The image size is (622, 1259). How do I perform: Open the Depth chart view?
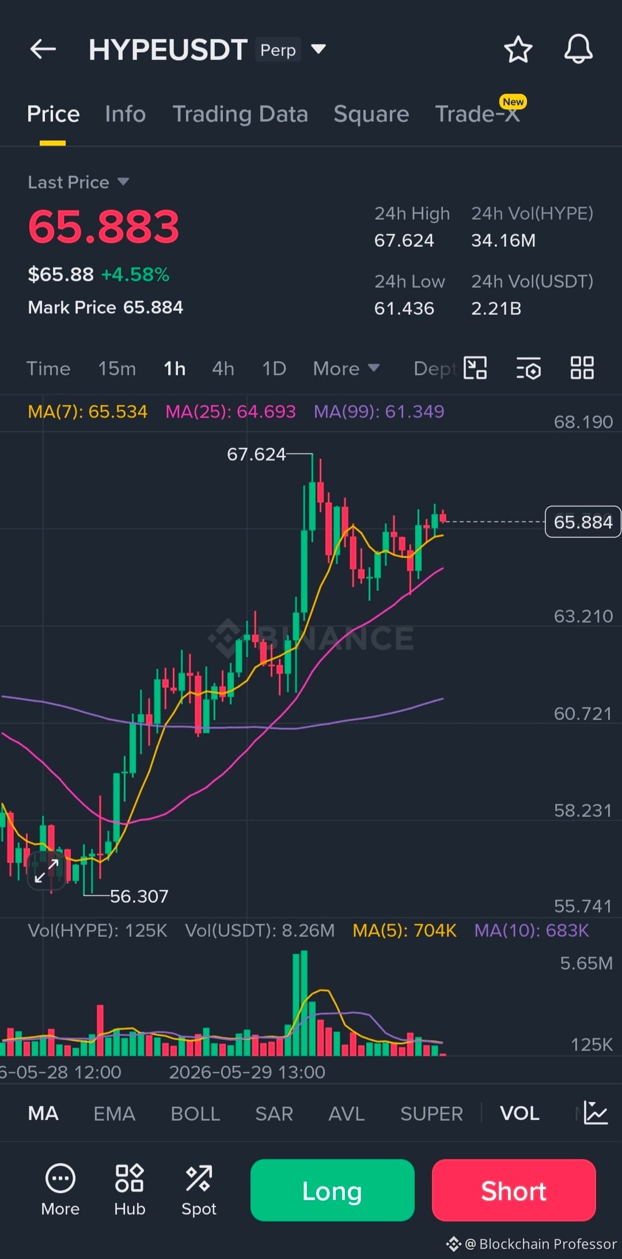[x=435, y=369]
